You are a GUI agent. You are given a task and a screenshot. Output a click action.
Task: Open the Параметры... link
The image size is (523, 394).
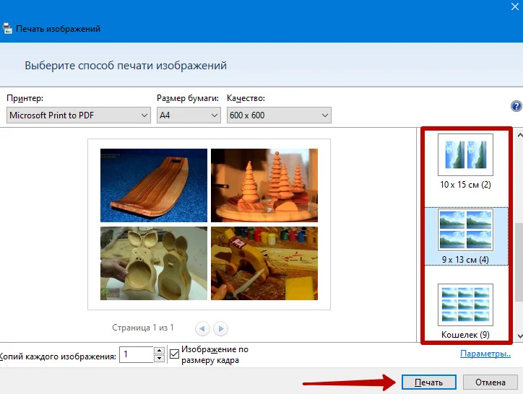click(x=485, y=354)
